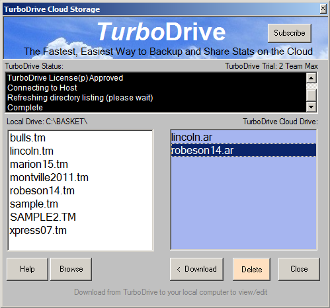The width and height of the screenshot is (330, 308).
Task: Click 'TurboDrive License(p) Approved' status line
Action: (x=65, y=78)
